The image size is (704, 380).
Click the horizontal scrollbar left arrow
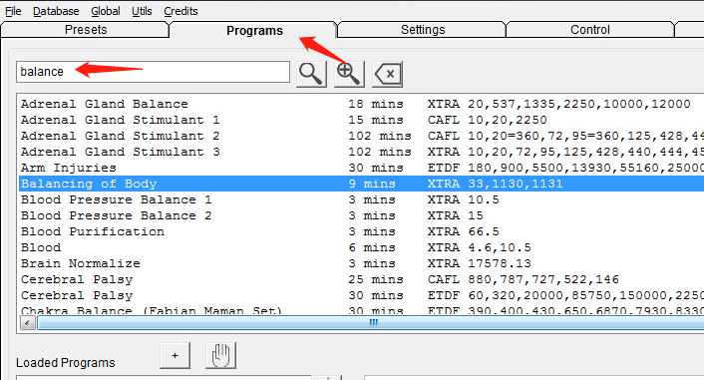28,323
